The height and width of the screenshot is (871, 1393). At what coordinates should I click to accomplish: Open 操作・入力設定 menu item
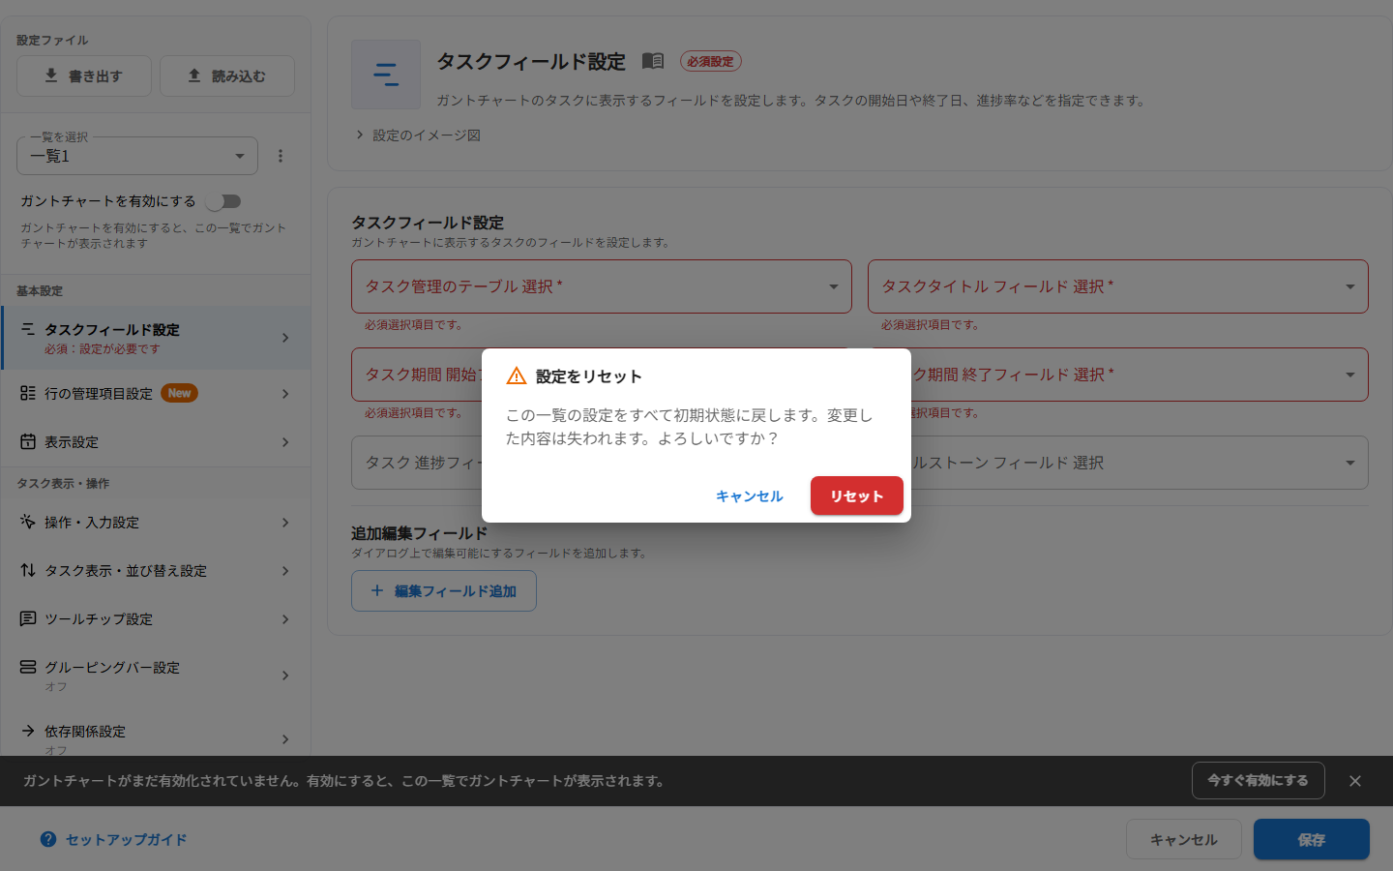(x=156, y=522)
